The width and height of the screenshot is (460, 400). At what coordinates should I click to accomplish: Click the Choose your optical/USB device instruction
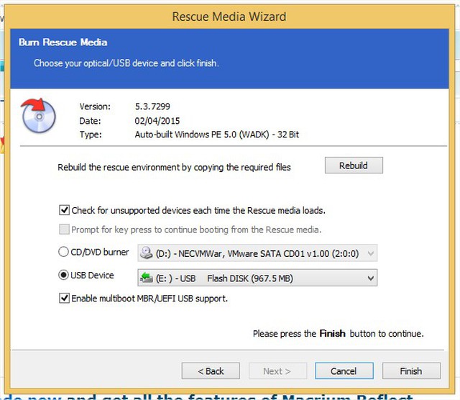126,63
